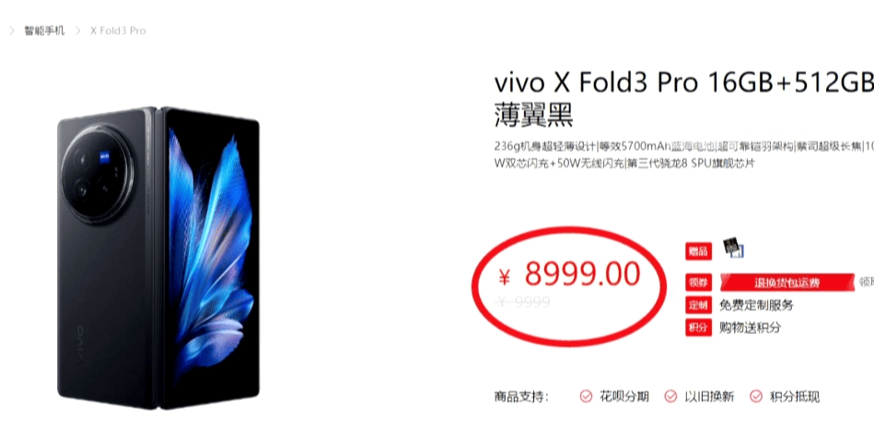874x440 pixels.
Task: Click the crossed-out ¥ 9999 original price
Action: tap(523, 302)
